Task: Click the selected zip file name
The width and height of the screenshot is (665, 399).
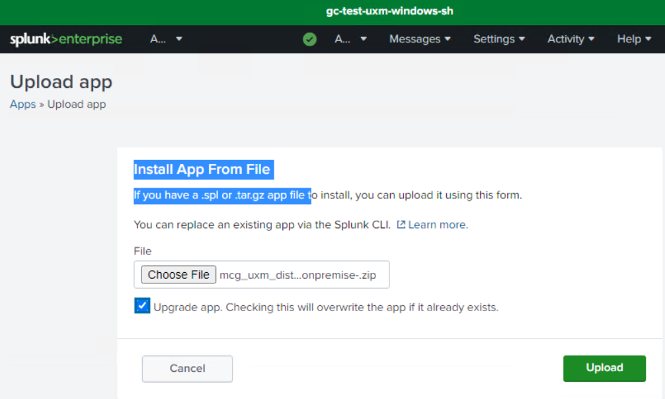Action: (x=297, y=275)
